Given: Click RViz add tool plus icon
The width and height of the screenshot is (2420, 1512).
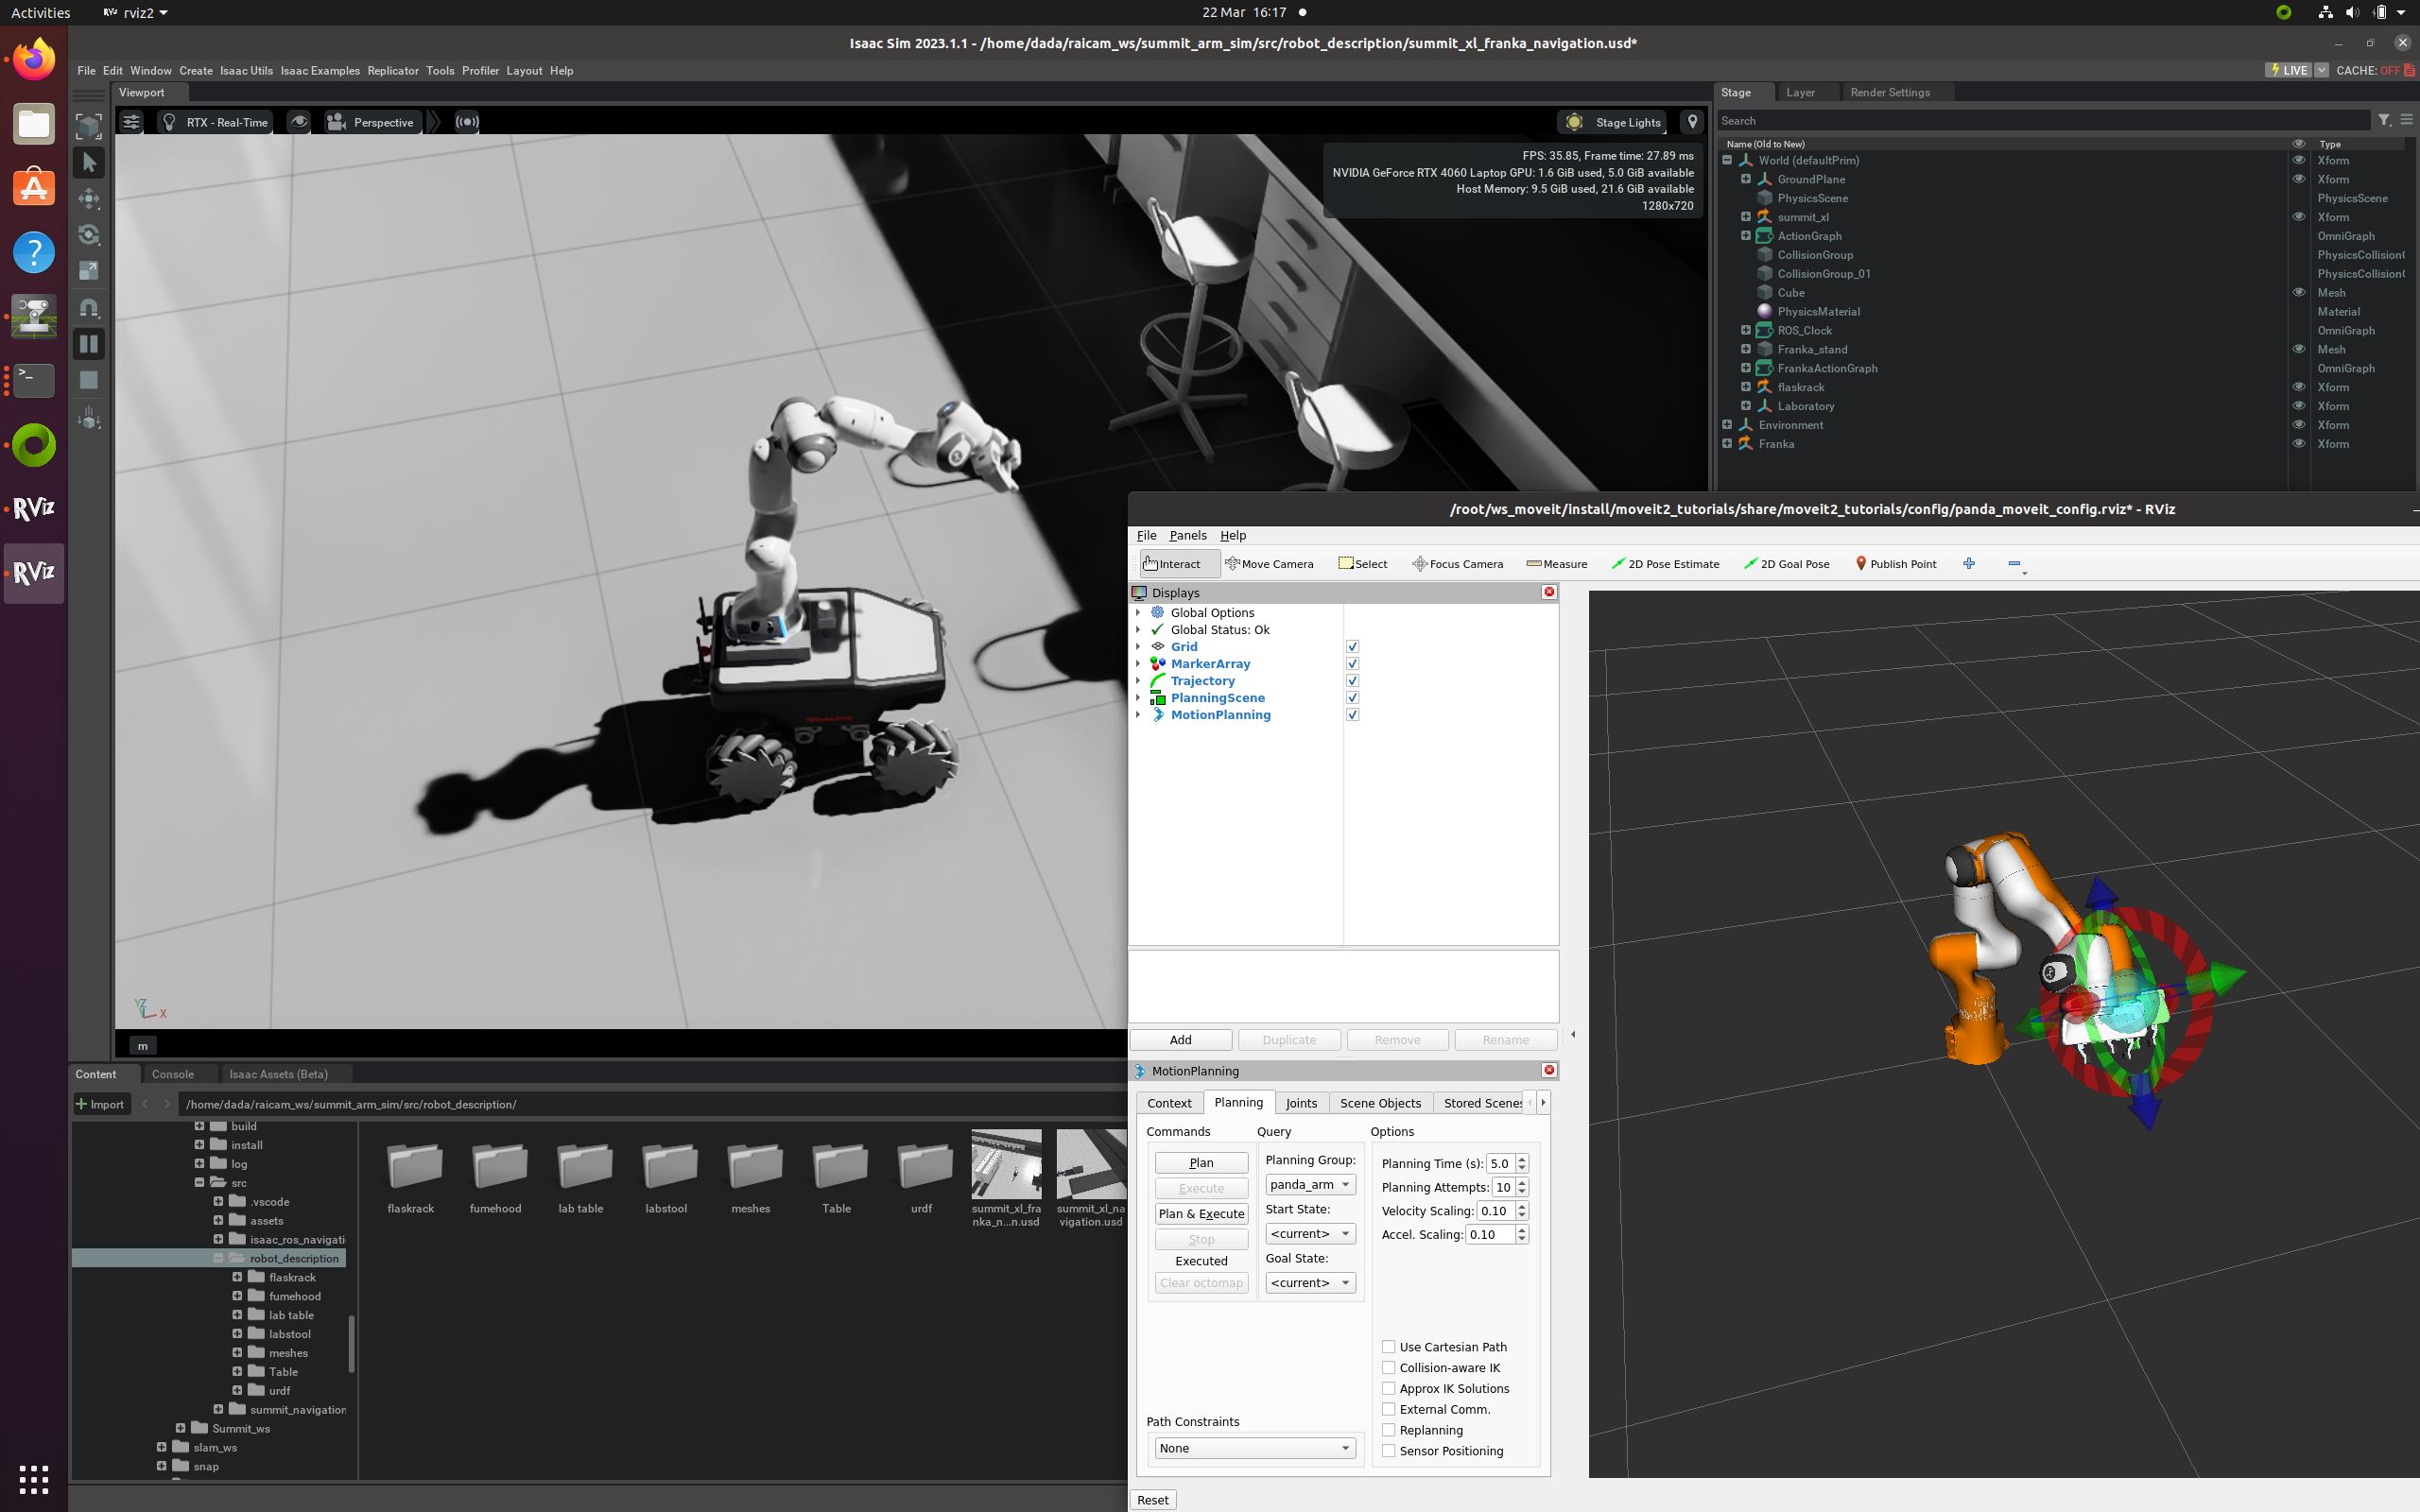Looking at the screenshot, I should [1969, 564].
